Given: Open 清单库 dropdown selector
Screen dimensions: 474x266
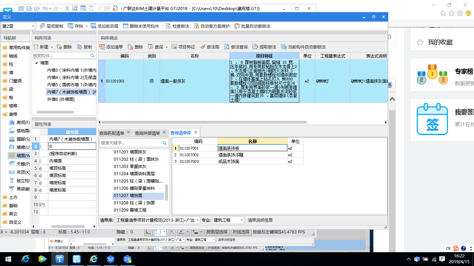Looking at the screenshot, I should click(x=158, y=220).
